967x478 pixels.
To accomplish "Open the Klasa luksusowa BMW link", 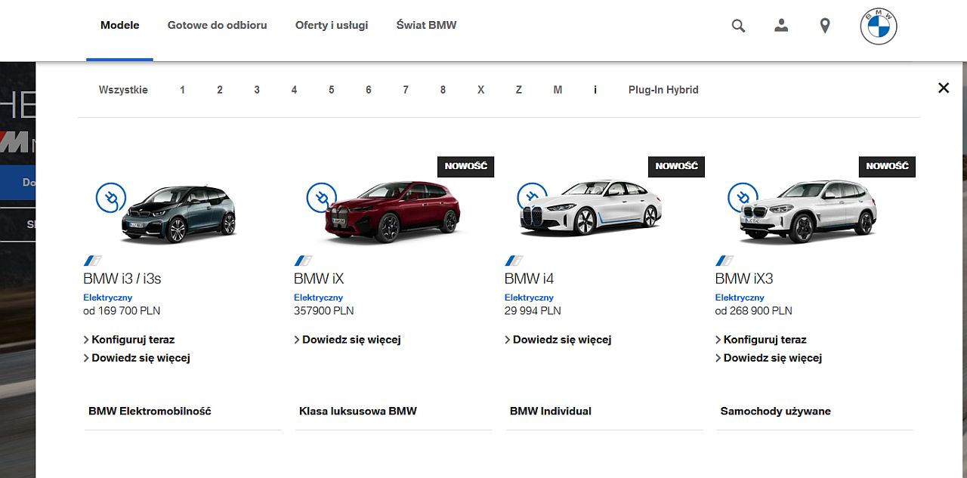I will coord(358,412).
